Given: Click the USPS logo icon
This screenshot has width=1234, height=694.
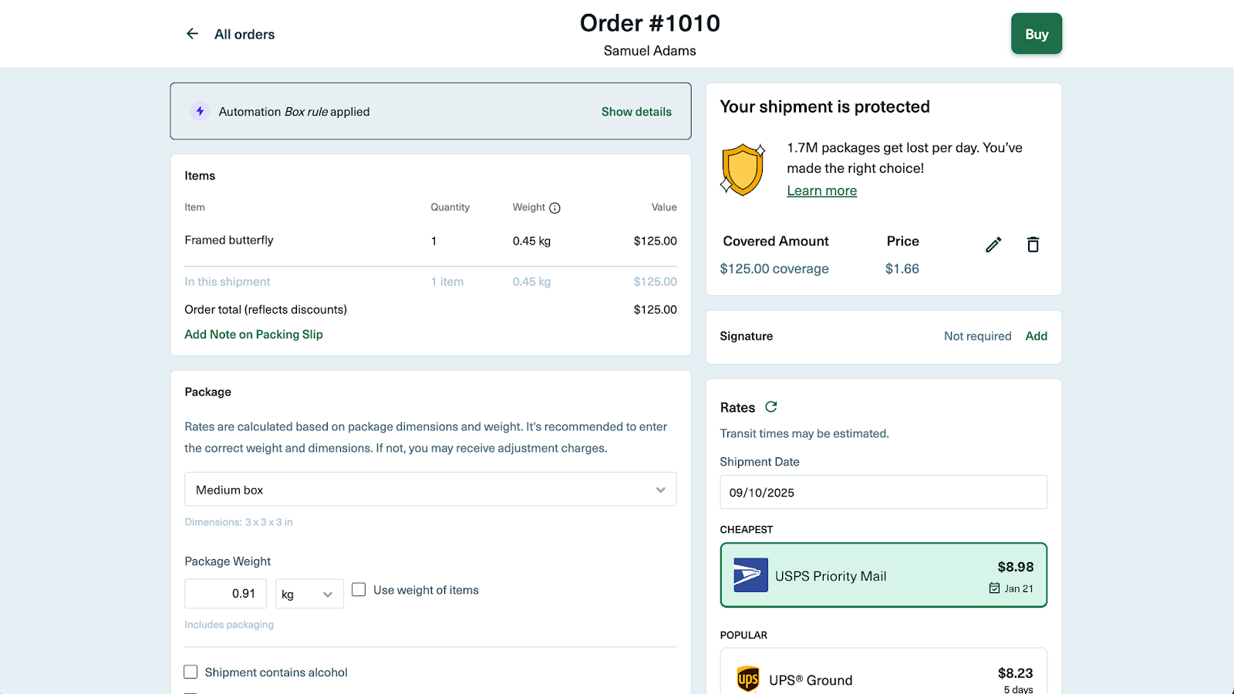Looking at the screenshot, I should (750, 575).
